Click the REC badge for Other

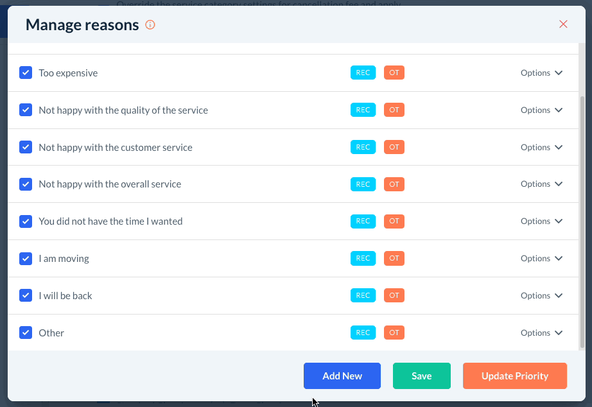coord(363,333)
